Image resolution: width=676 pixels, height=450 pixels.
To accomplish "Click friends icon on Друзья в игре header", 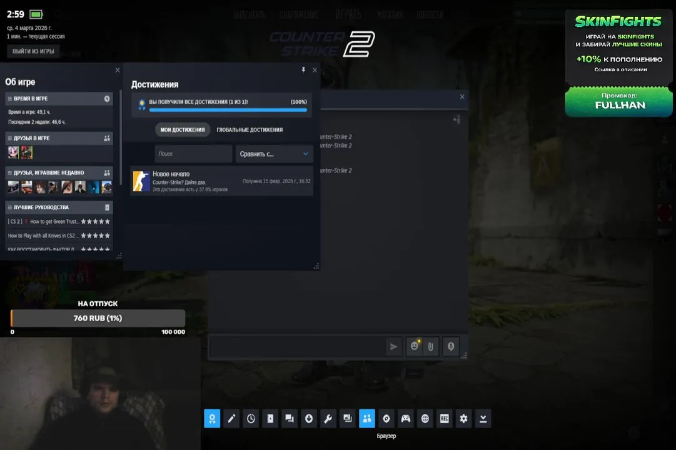I will point(107,138).
